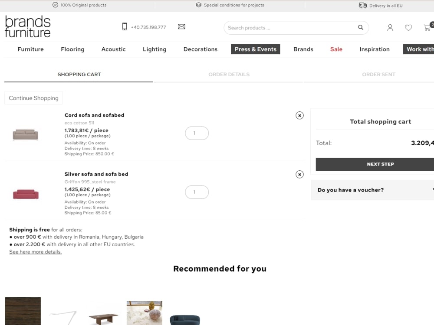Go to Press & Events

coord(256,49)
